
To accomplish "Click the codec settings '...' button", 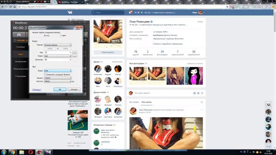I will pos(75,56).
